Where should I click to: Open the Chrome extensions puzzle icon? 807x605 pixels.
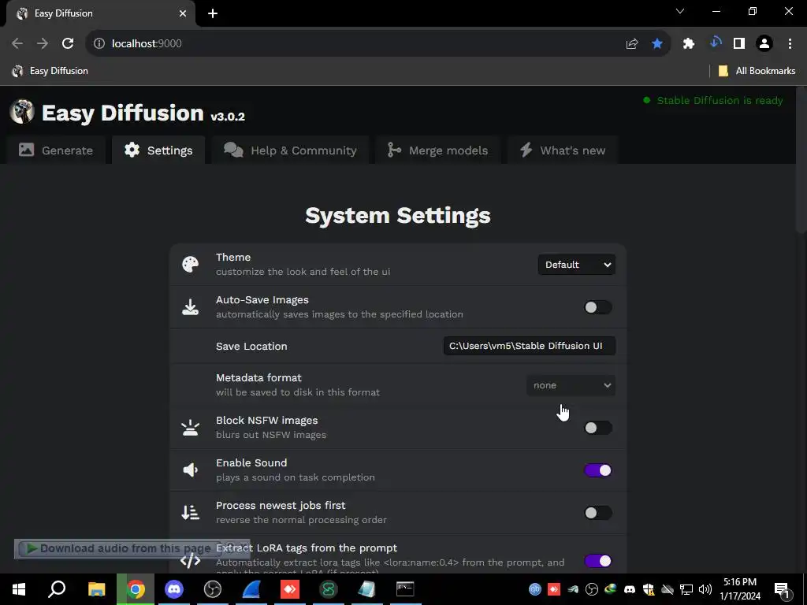tap(689, 43)
